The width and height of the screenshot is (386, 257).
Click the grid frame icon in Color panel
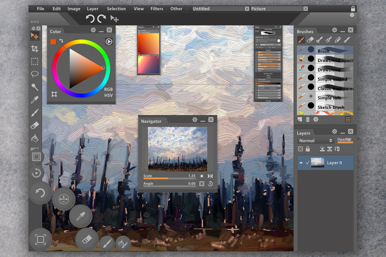pos(54,94)
